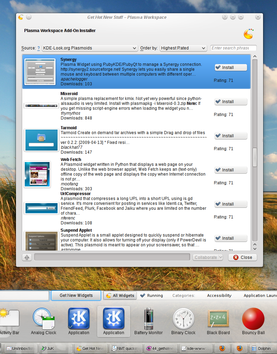Click the Get New Widgets button

point(76,295)
